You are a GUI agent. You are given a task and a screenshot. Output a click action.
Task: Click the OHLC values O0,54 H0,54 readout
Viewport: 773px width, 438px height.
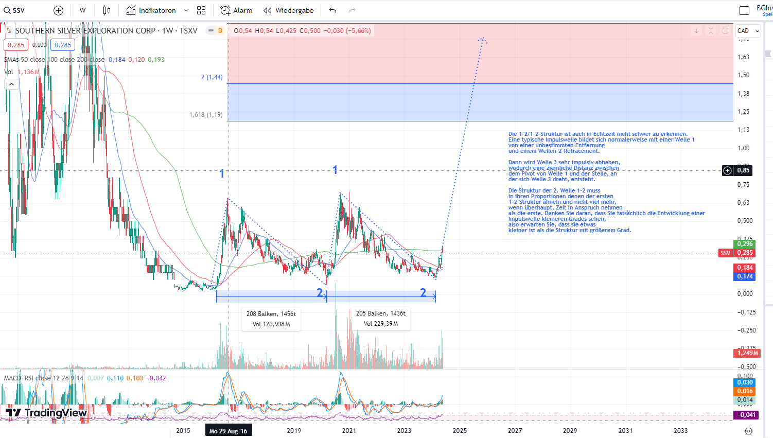302,31
